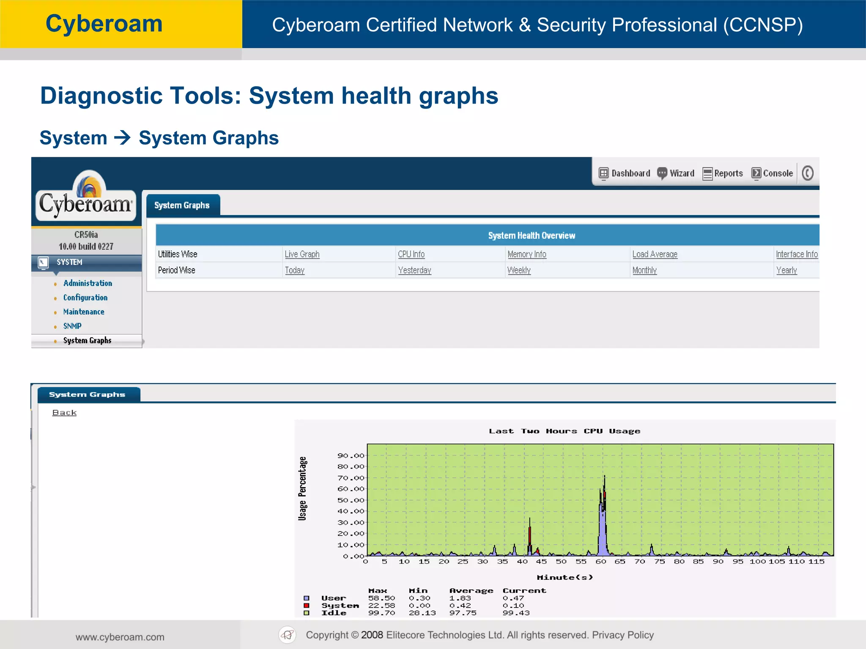This screenshot has width=866, height=649.
Task: Click the Period Wise row label
Action: pos(176,270)
